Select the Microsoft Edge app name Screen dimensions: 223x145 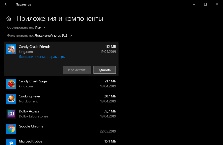[30, 141]
